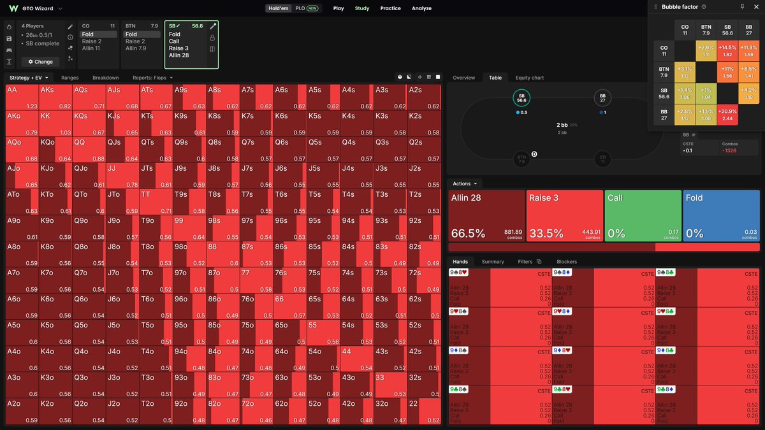Switch to the Equity chart tab
This screenshot has width=765, height=430.
[x=530, y=78]
